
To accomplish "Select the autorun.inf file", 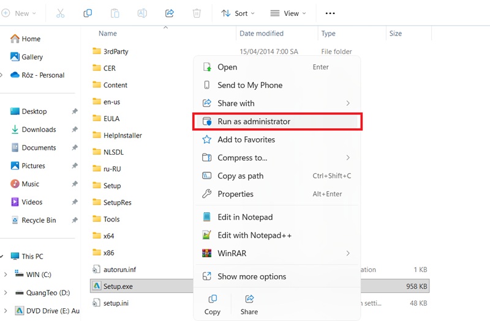I will (x=115, y=270).
